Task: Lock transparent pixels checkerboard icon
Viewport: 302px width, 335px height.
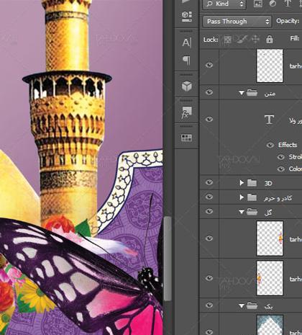Action: click(227, 40)
